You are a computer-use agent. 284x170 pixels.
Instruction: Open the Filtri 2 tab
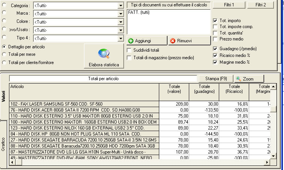pos(260,5)
